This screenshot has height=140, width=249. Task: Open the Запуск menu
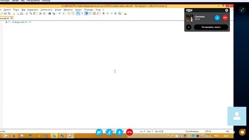[x=79, y=10]
